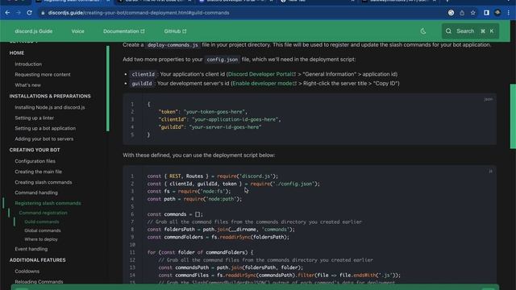Click the guildId bullet code label

coord(142,84)
